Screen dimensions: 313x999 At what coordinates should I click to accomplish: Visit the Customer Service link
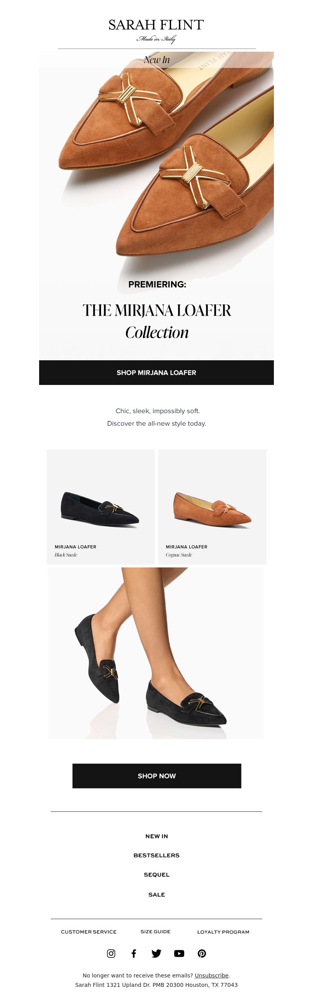point(89,932)
